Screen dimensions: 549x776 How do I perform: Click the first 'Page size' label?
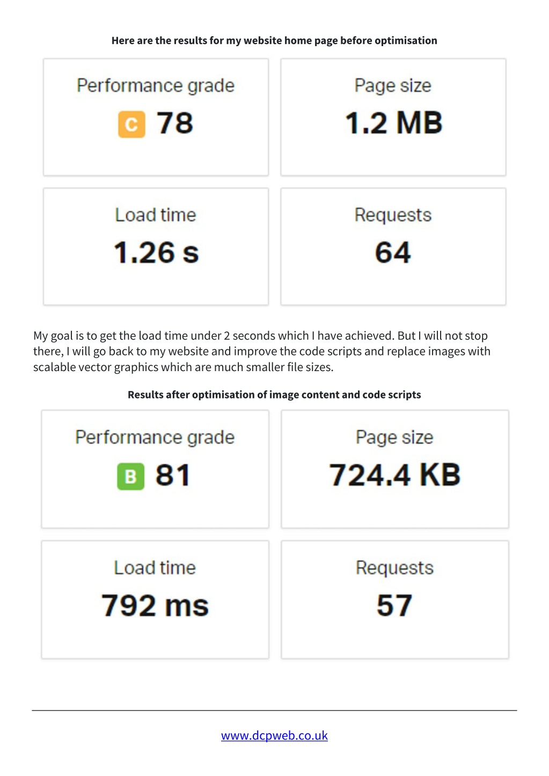(393, 86)
